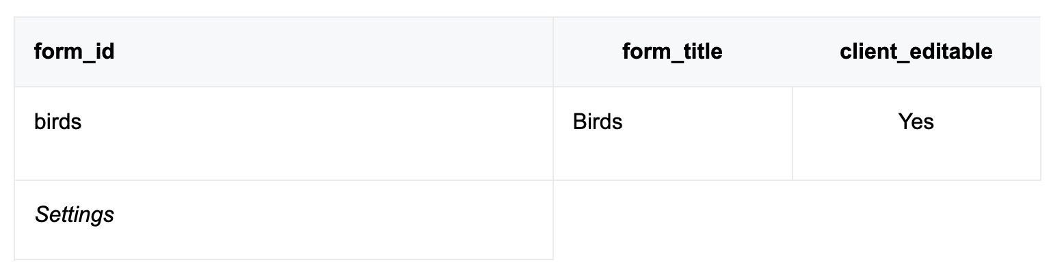The image size is (1064, 269).
Task: Click the capitalized Birds form title cell
Action: point(673,133)
